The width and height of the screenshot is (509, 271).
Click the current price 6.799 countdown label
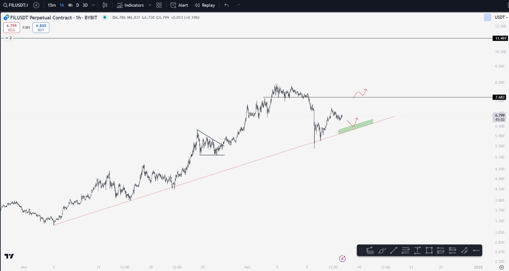499,118
